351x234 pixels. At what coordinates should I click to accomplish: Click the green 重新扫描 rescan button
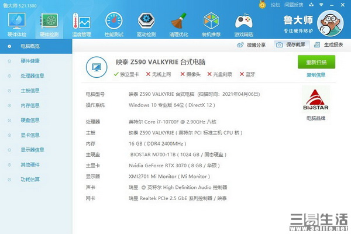pos(316,62)
